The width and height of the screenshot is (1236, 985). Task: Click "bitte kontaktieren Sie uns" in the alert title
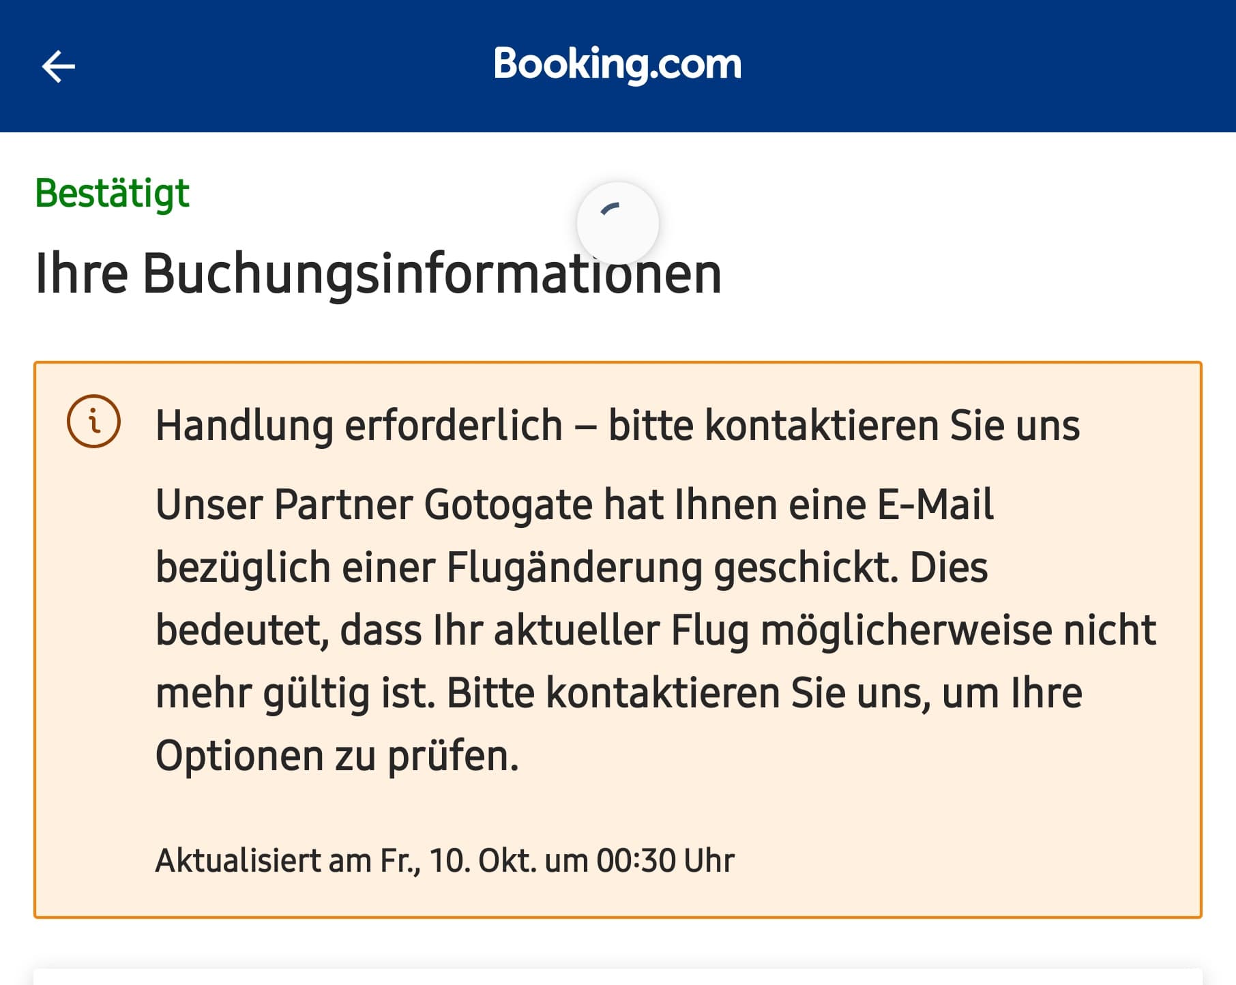click(x=844, y=426)
